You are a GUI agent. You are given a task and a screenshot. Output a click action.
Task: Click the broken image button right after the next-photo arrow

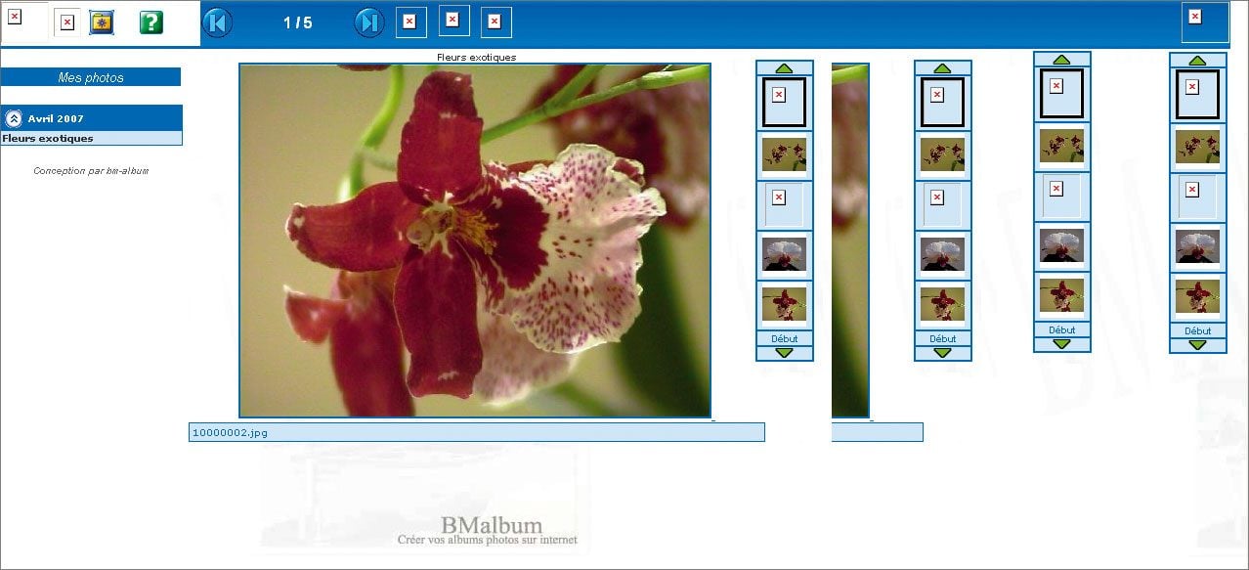coord(410,22)
